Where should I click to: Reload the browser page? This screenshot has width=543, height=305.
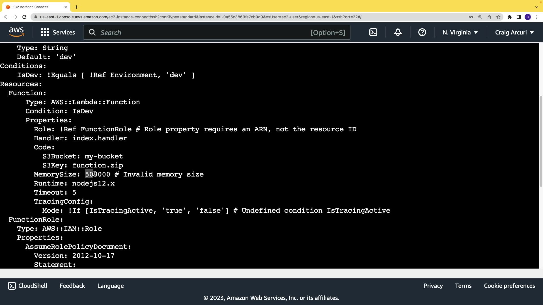click(24, 17)
